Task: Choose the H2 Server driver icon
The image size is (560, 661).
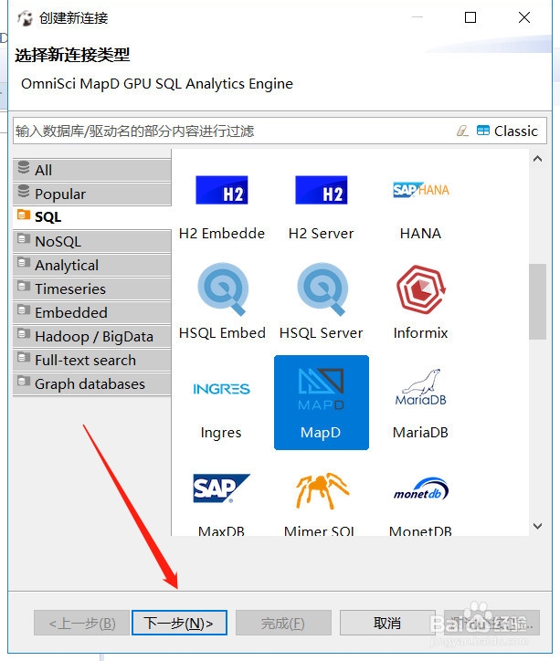Action: click(x=322, y=190)
